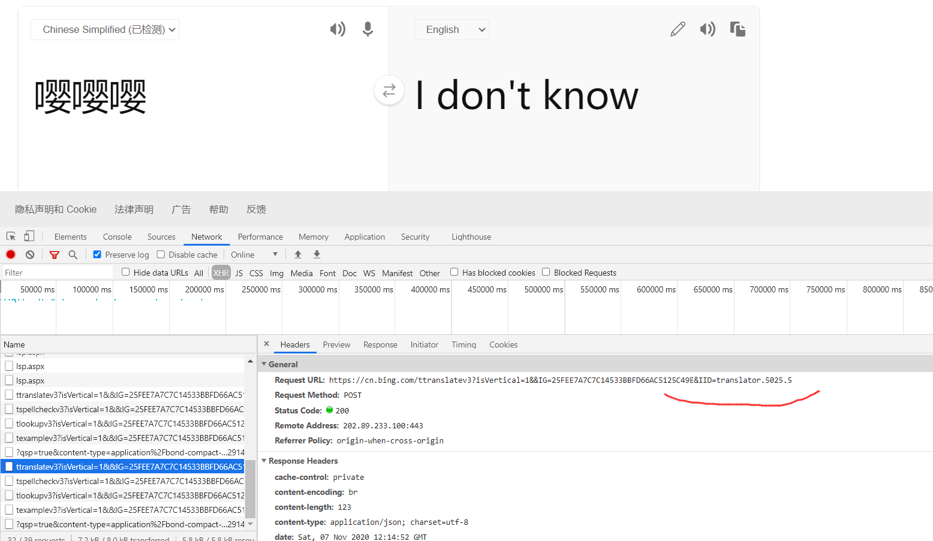The width and height of the screenshot is (933, 541).
Task: Filter requests by Manifest type
Action: click(x=397, y=273)
